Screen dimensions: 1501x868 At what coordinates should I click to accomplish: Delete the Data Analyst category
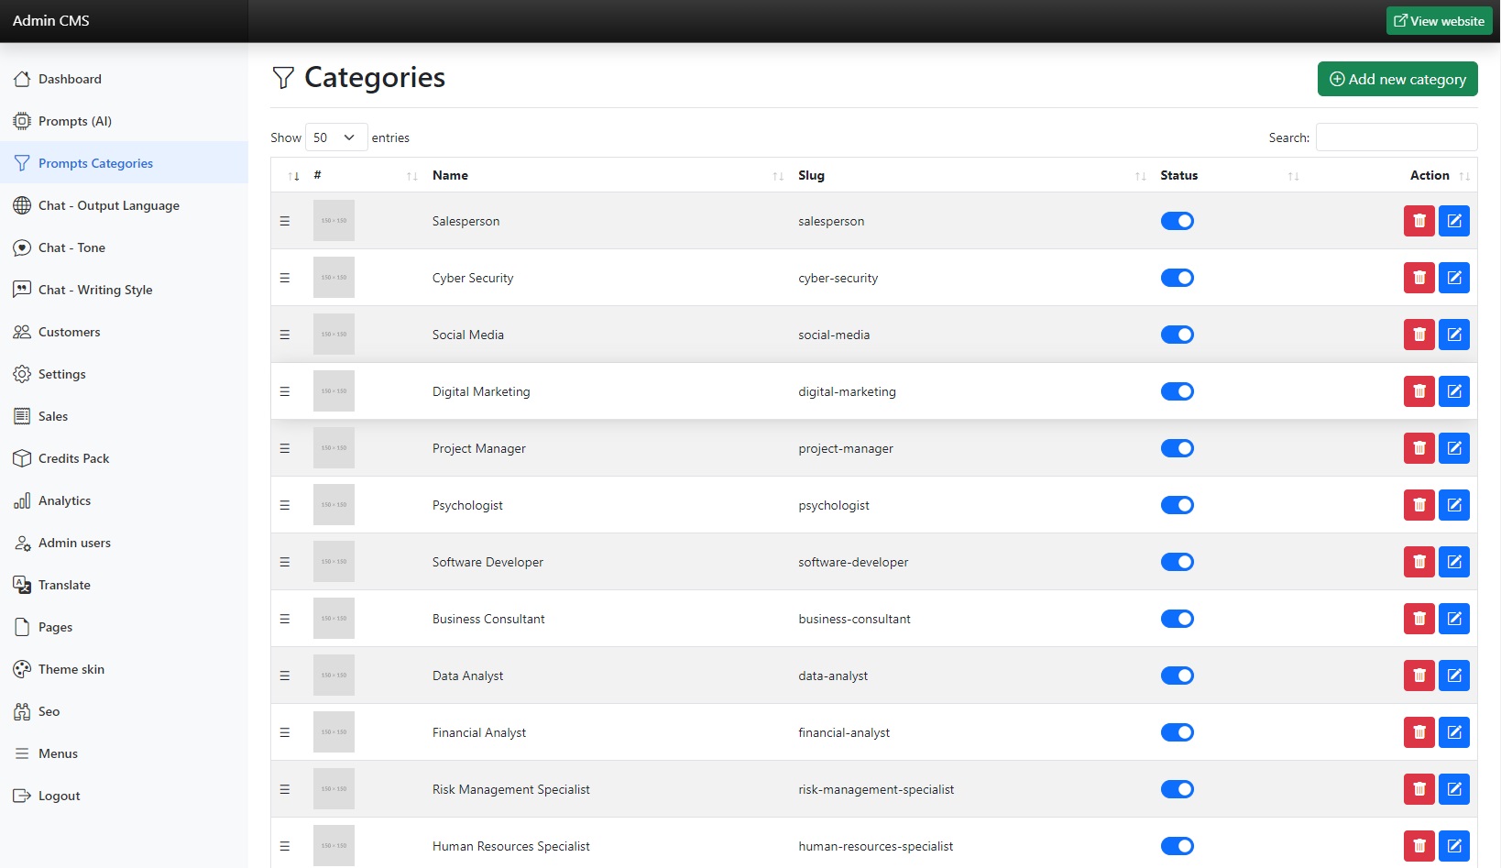coord(1419,676)
